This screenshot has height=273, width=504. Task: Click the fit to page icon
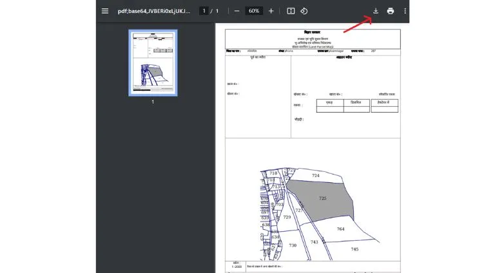pyautogui.click(x=291, y=11)
